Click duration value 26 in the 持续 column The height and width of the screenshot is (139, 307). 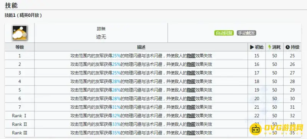(292, 64)
